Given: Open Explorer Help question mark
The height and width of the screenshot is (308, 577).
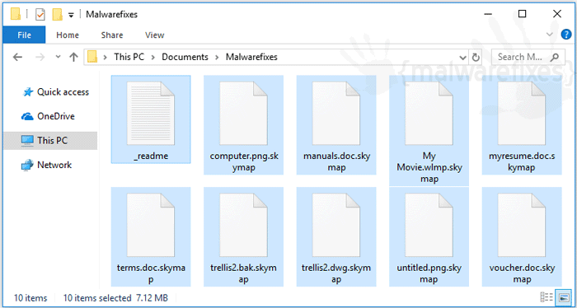Looking at the screenshot, I should coord(566,35).
